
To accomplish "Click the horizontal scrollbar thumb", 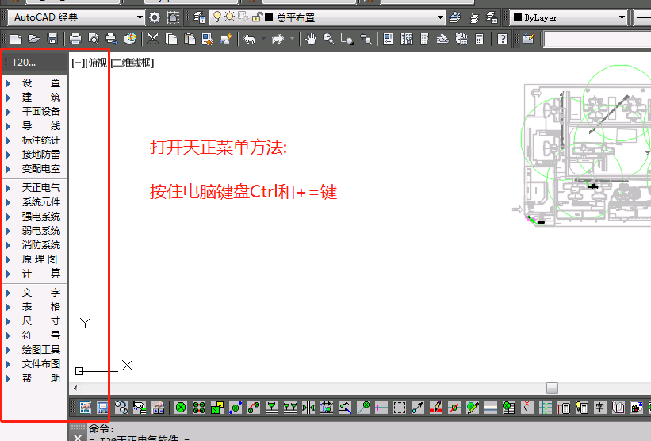I will pyautogui.click(x=552, y=388).
